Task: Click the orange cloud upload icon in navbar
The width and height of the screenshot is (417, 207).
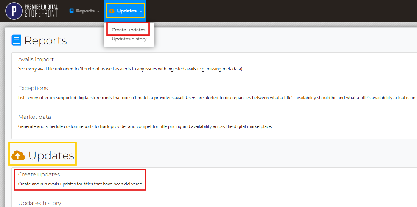Action: [x=112, y=11]
